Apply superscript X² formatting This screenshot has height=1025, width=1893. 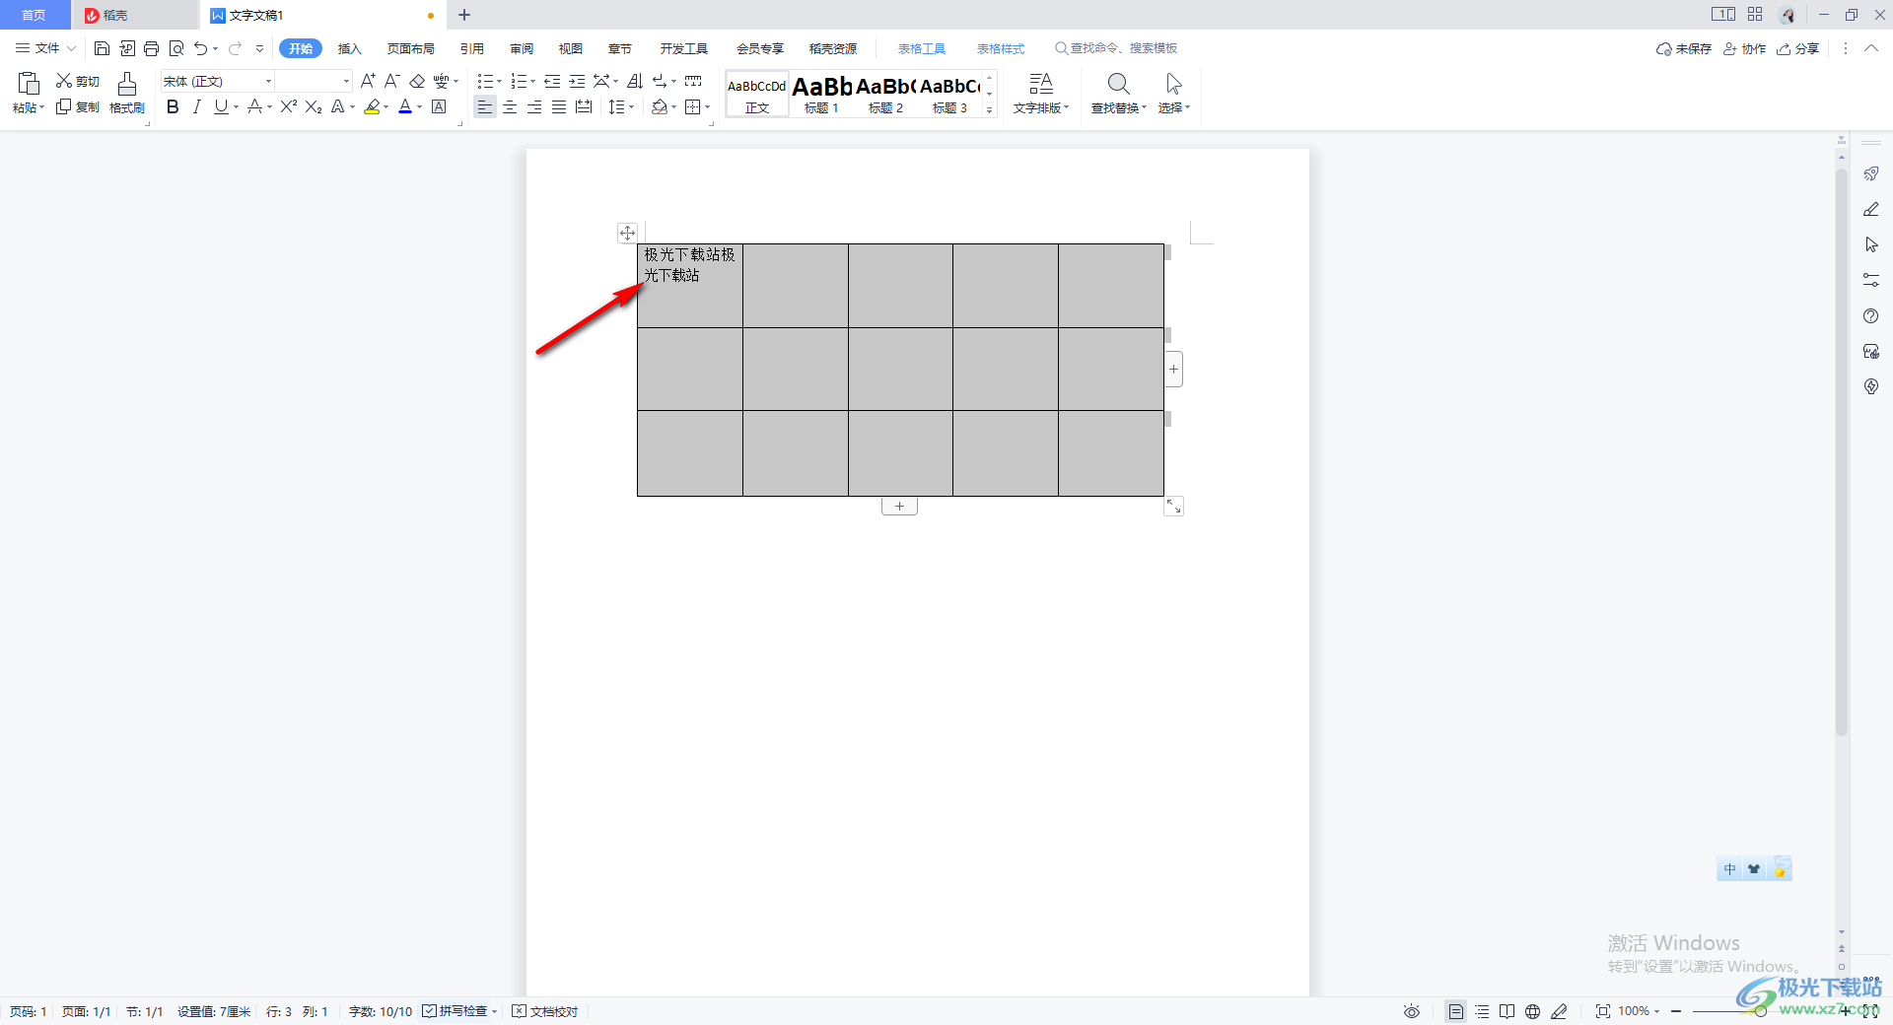(x=288, y=106)
